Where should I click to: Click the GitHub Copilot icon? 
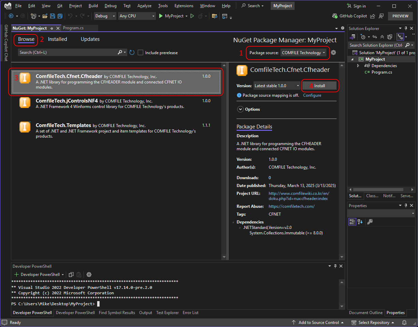click(335, 16)
